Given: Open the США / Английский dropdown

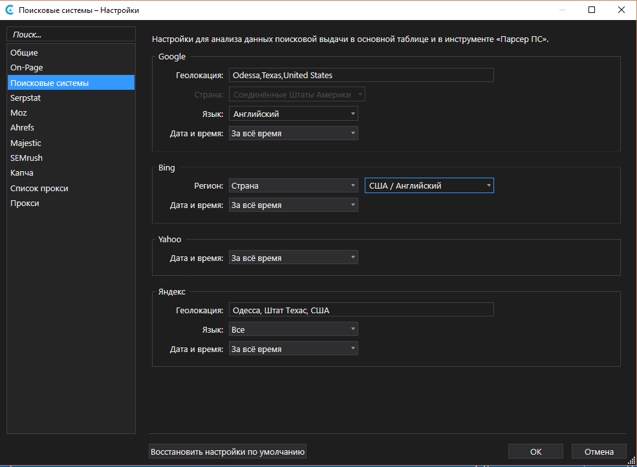Looking at the screenshot, I should coord(429,186).
